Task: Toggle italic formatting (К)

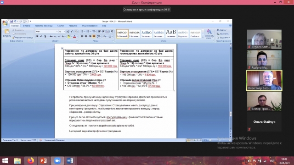Action: [x=41, y=36]
